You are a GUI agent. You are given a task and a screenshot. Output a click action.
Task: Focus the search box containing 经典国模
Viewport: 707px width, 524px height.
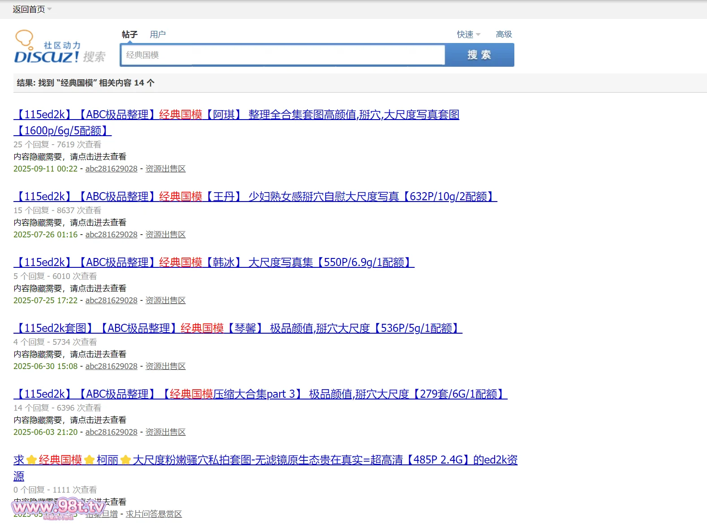pyautogui.click(x=282, y=55)
